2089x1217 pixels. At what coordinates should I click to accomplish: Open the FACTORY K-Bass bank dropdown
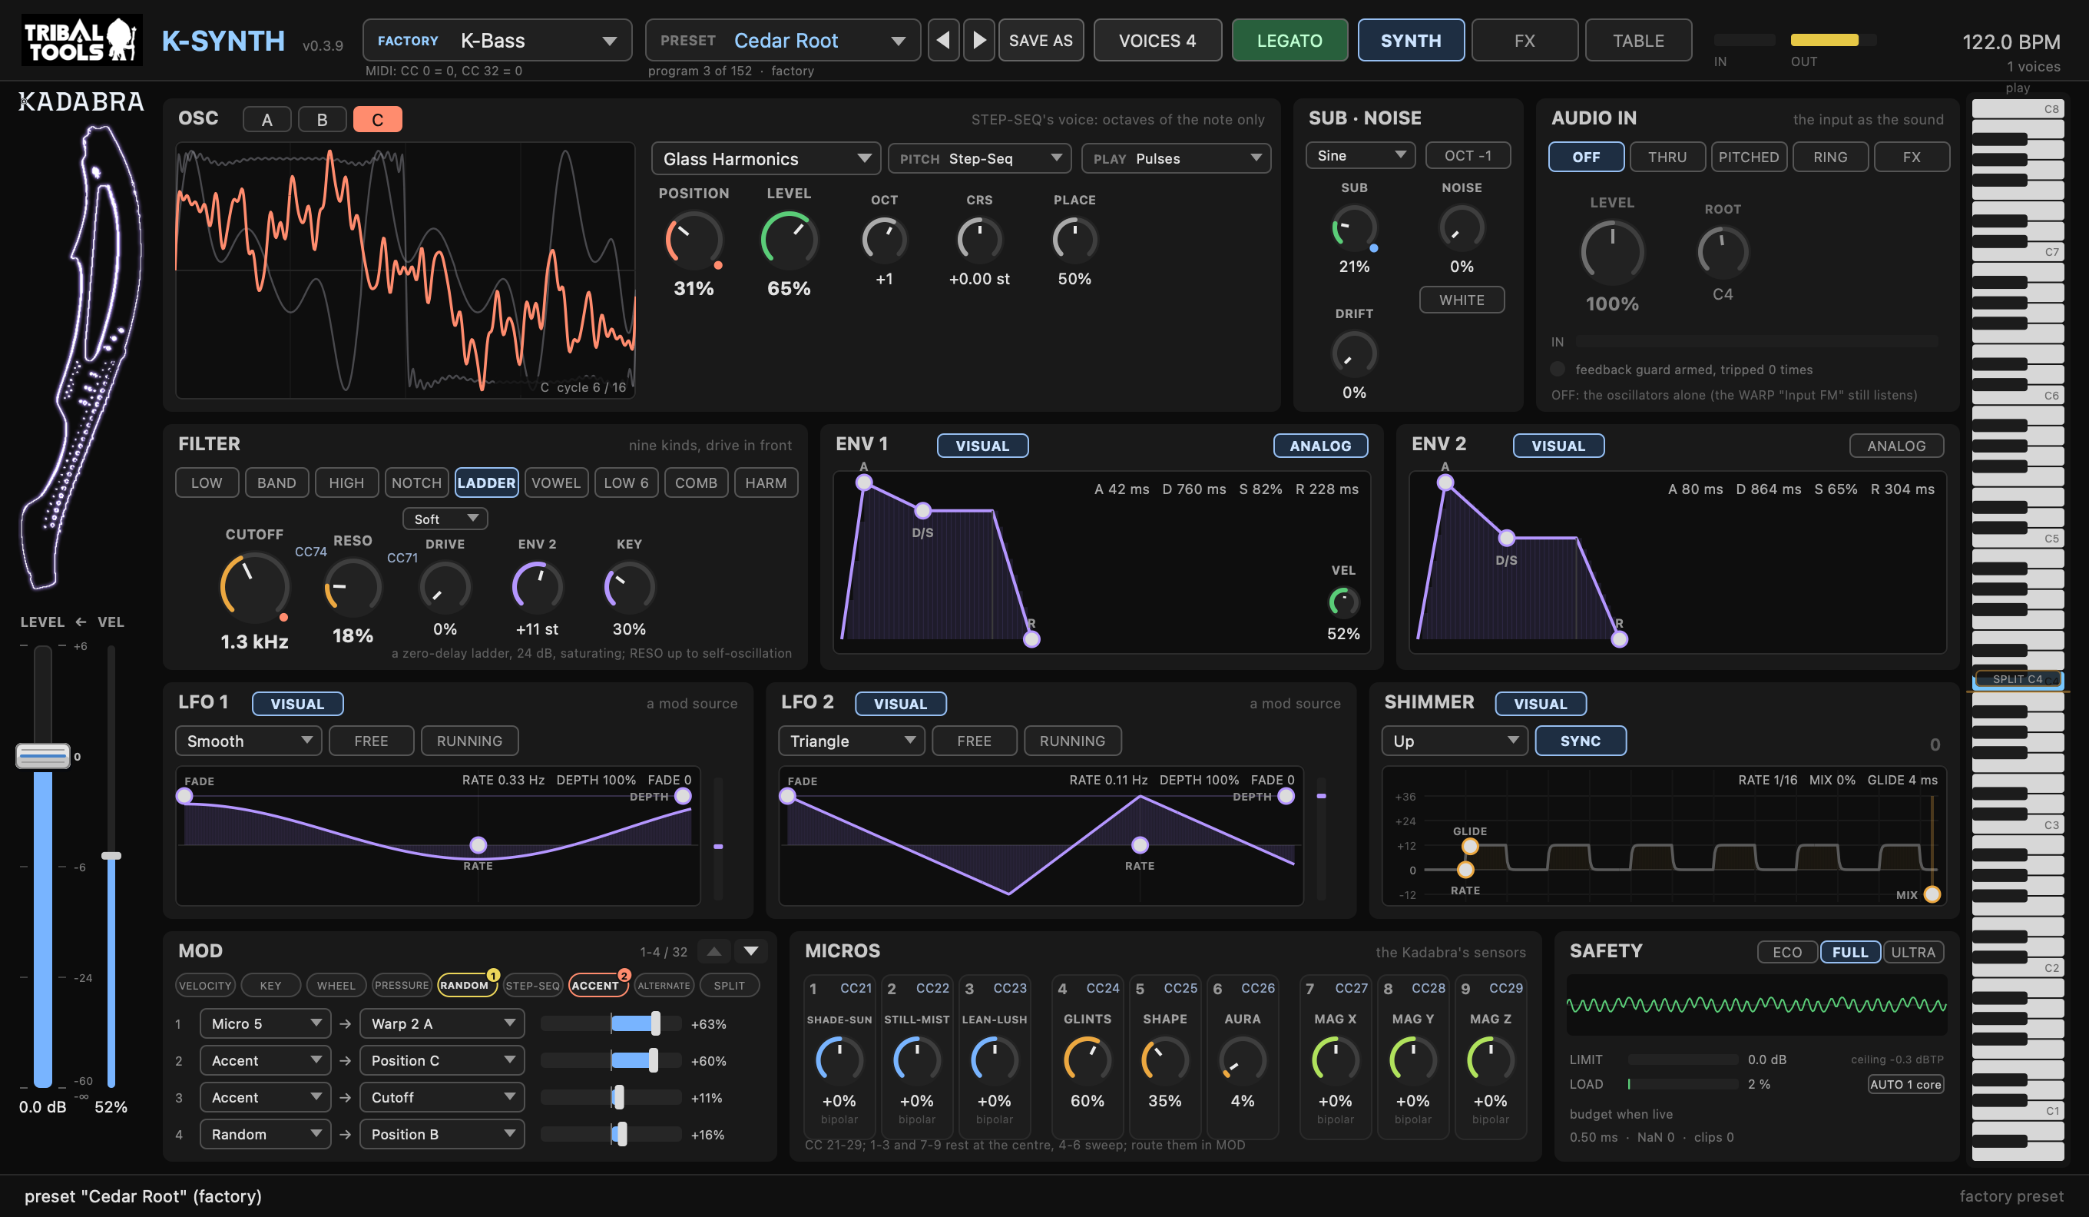tap(497, 41)
